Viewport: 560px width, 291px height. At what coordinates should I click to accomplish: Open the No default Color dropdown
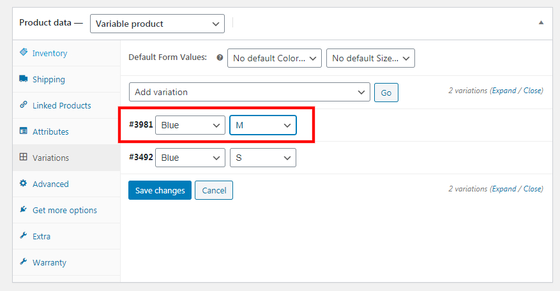275,58
